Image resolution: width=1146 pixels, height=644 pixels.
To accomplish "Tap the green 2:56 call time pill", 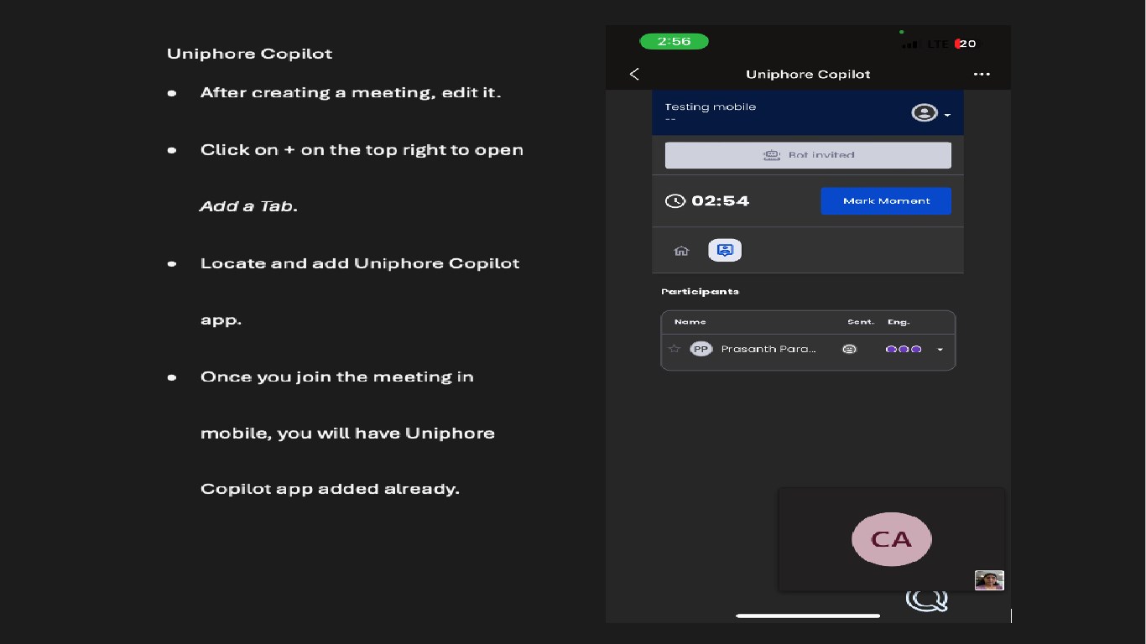I will click(x=674, y=41).
